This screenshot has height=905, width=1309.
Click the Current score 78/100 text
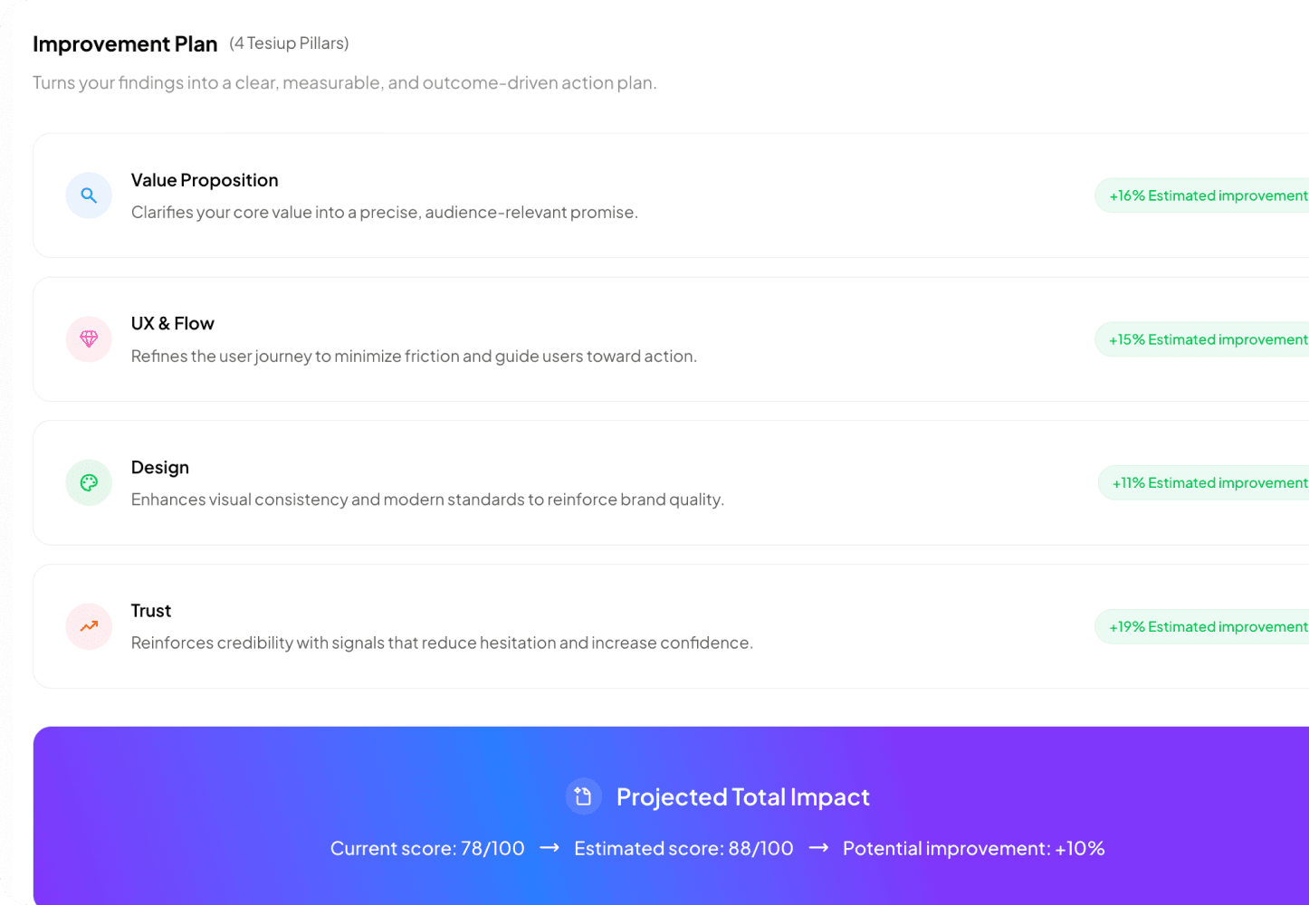coord(427,848)
